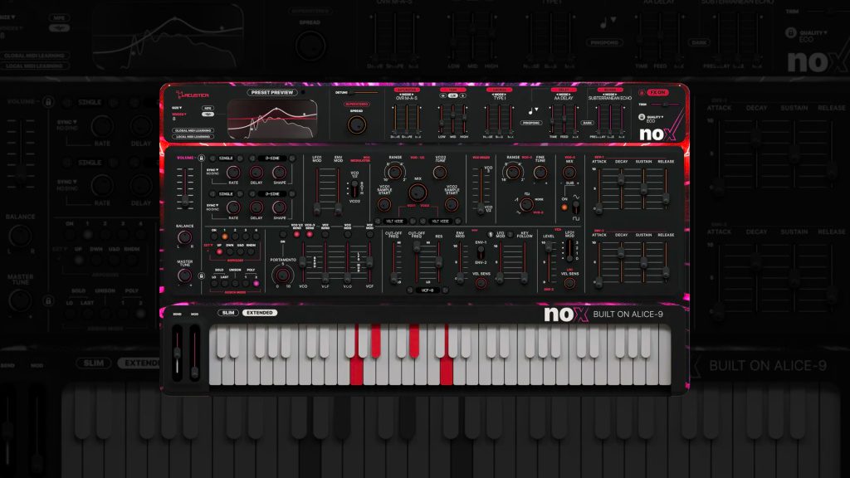Click the eighth-note tempo sync icon near PINGPONG
This screenshot has width=850, height=478.
click(530, 110)
